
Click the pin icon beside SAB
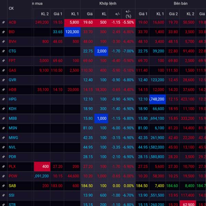point(3,186)
